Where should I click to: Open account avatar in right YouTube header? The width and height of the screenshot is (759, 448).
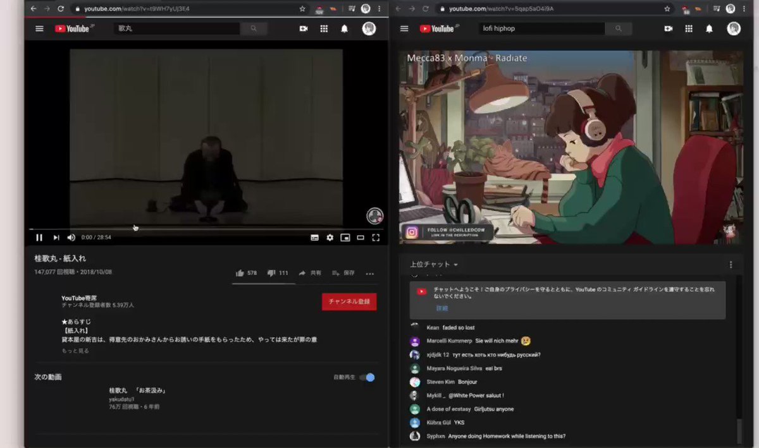coord(734,28)
